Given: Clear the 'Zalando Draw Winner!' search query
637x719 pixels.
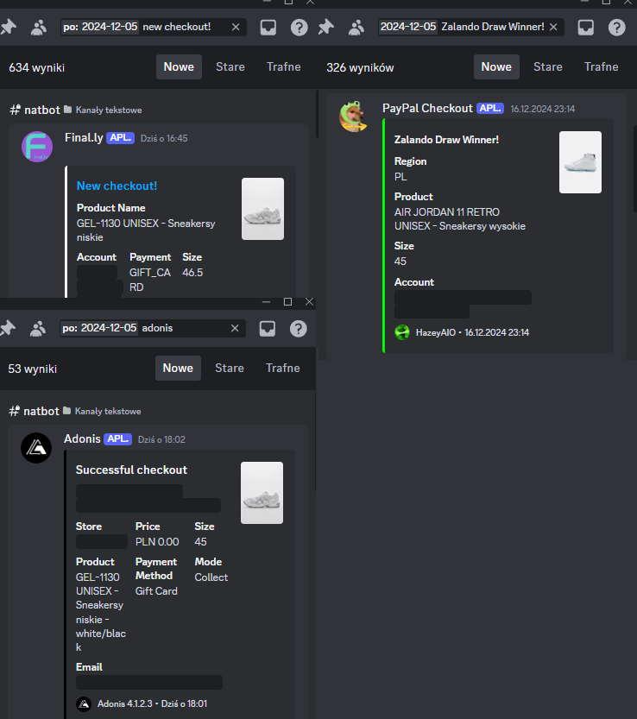Looking at the screenshot, I should pyautogui.click(x=553, y=27).
